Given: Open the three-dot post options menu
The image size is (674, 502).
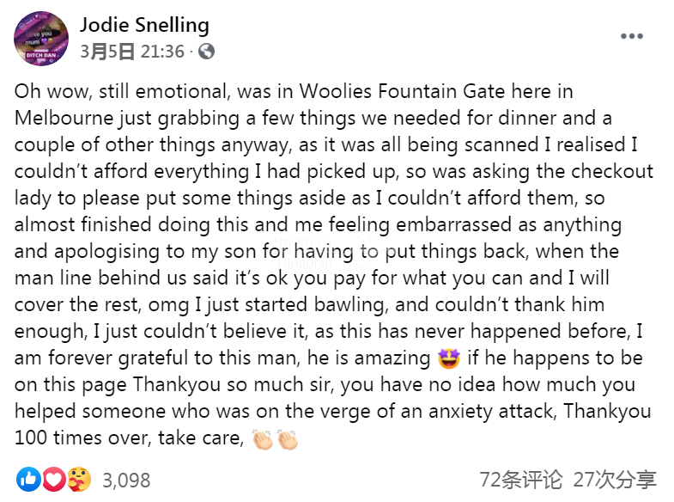Looking at the screenshot, I should 632,36.
